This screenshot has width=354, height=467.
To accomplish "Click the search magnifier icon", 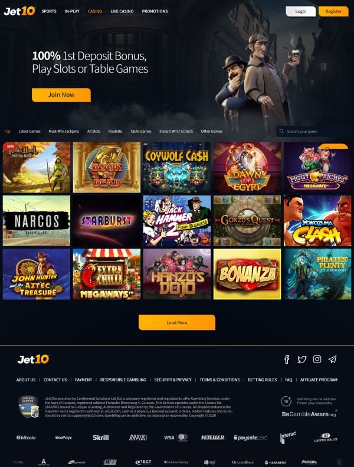I will pos(281,131).
